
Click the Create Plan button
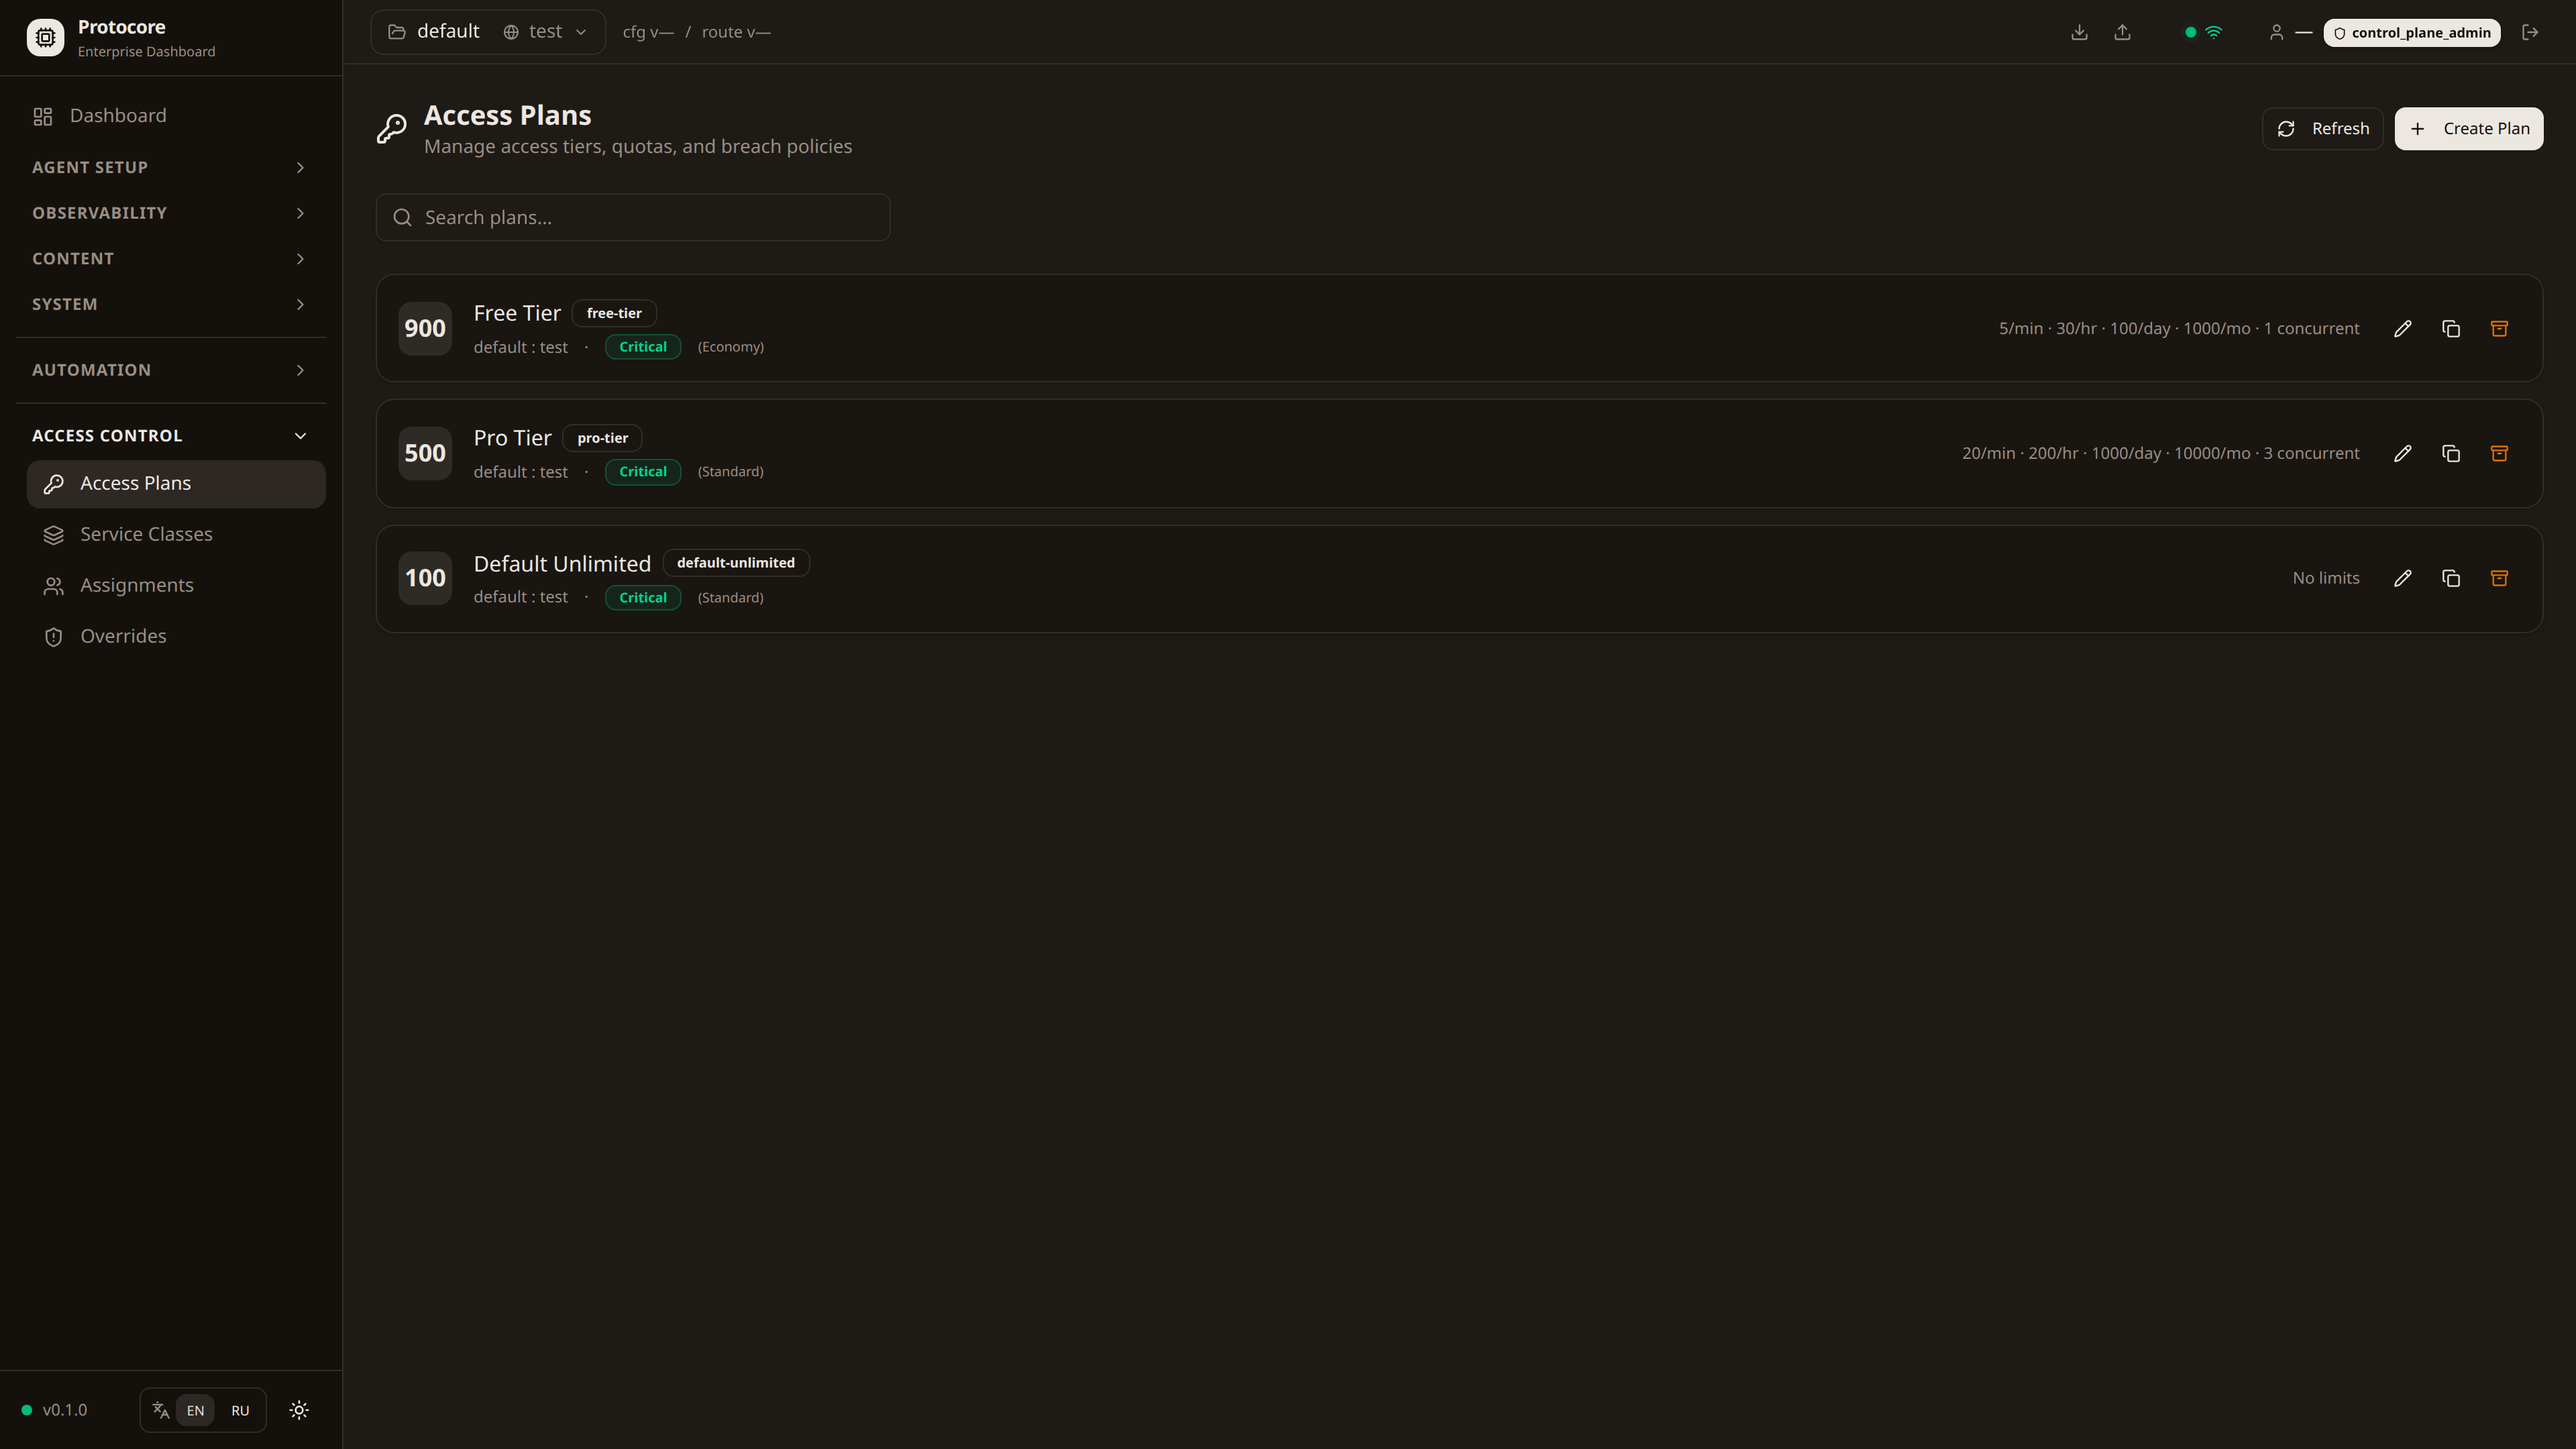pos(2468,129)
